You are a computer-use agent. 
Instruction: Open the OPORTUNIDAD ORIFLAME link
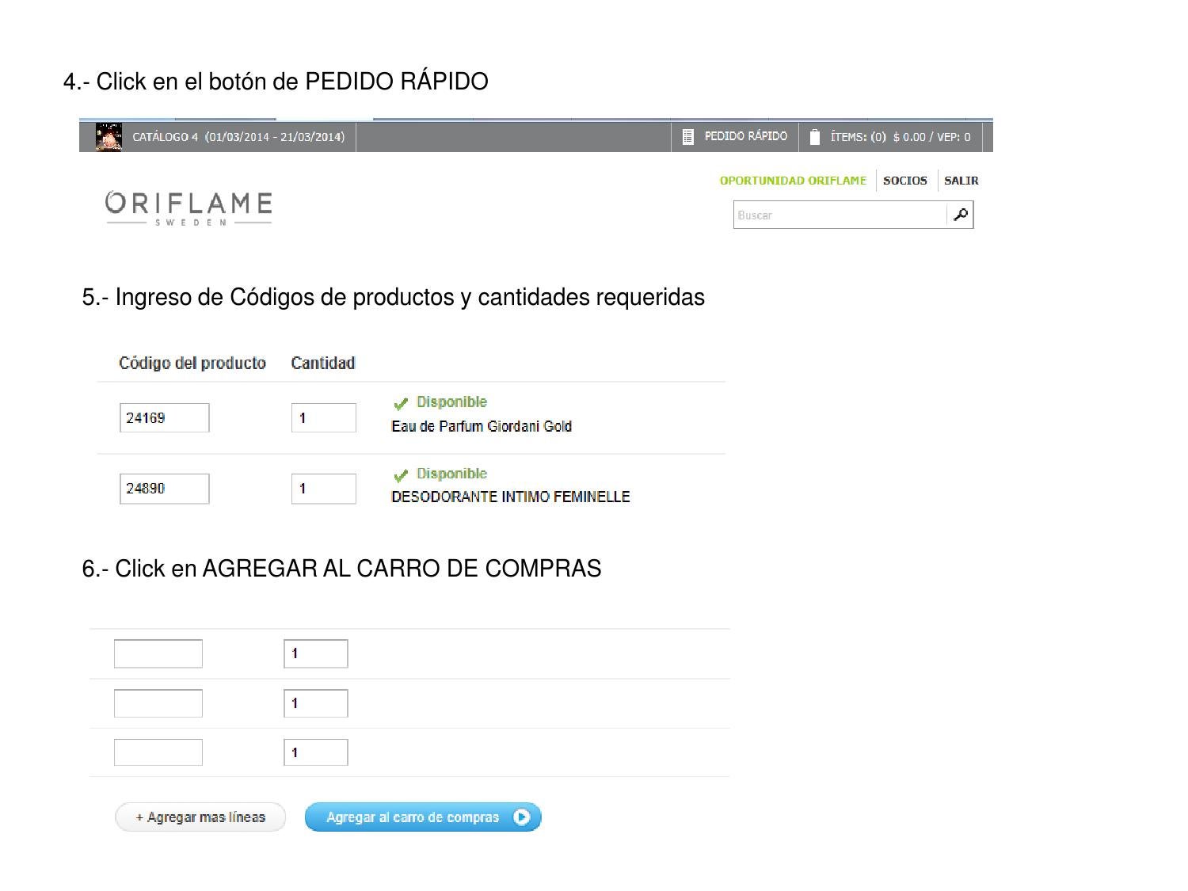click(793, 181)
